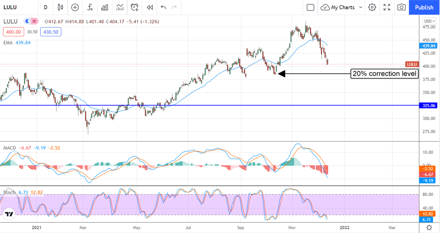440x233 pixels.
Task: Click the Stoch legend value 12.82
Action: (x=37, y=192)
